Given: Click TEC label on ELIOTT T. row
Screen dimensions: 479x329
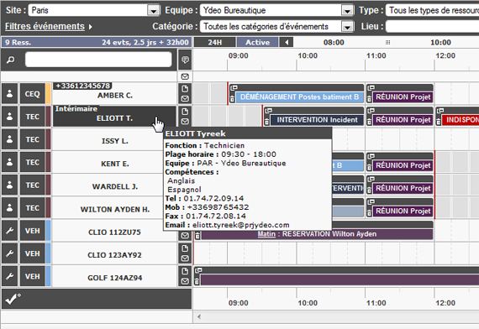Looking at the screenshot, I should [33, 117].
